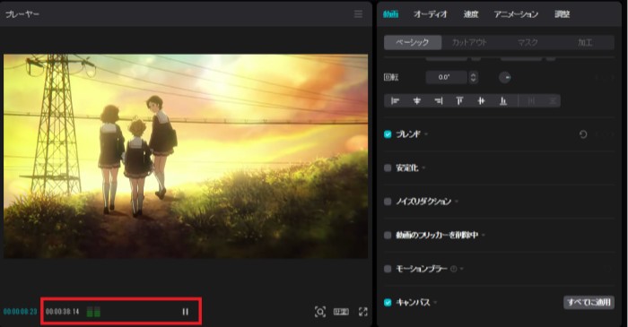Align clip to the left edge

[396, 101]
